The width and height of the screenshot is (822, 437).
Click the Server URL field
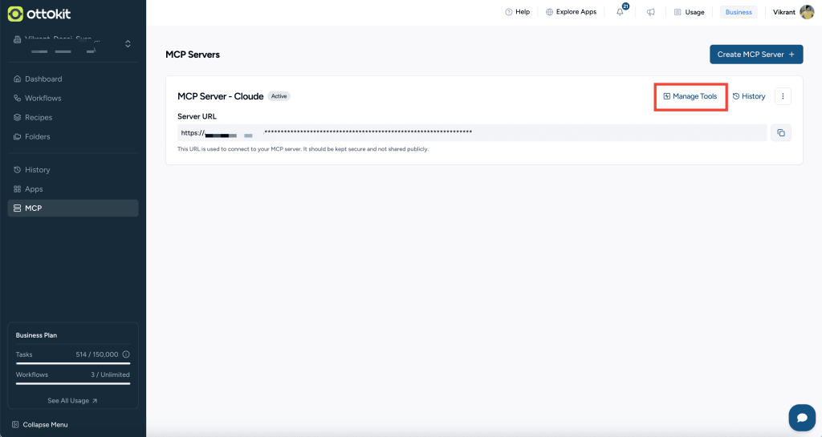coord(472,132)
